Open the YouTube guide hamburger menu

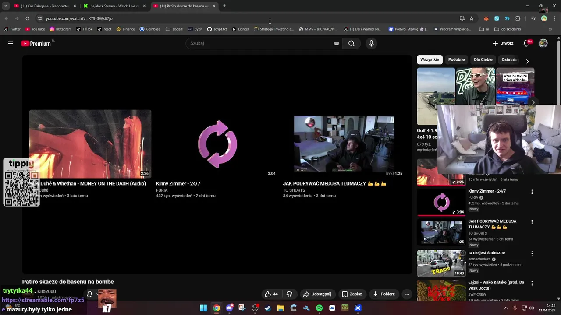click(11, 43)
